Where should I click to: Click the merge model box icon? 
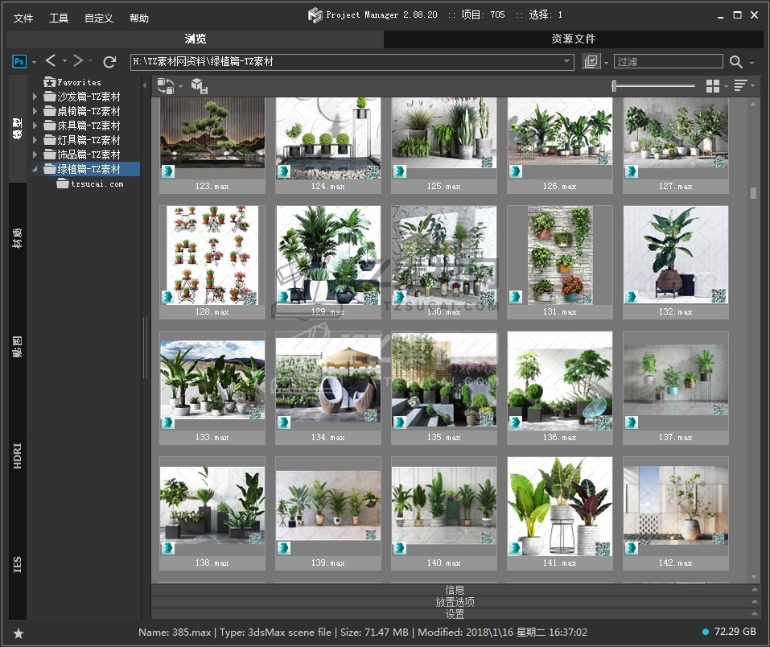tap(199, 86)
